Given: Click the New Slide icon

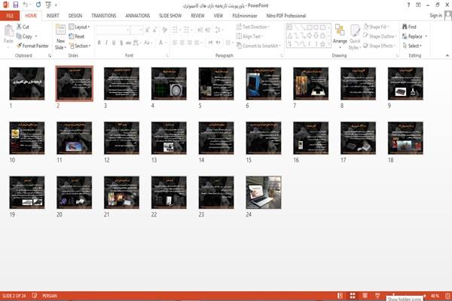Looking at the screenshot, I should coord(60,29).
